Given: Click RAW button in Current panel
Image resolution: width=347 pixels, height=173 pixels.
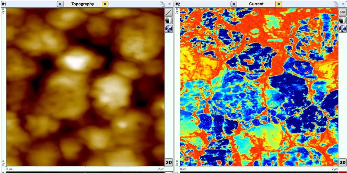Looking at the screenshot, I should [342, 12].
